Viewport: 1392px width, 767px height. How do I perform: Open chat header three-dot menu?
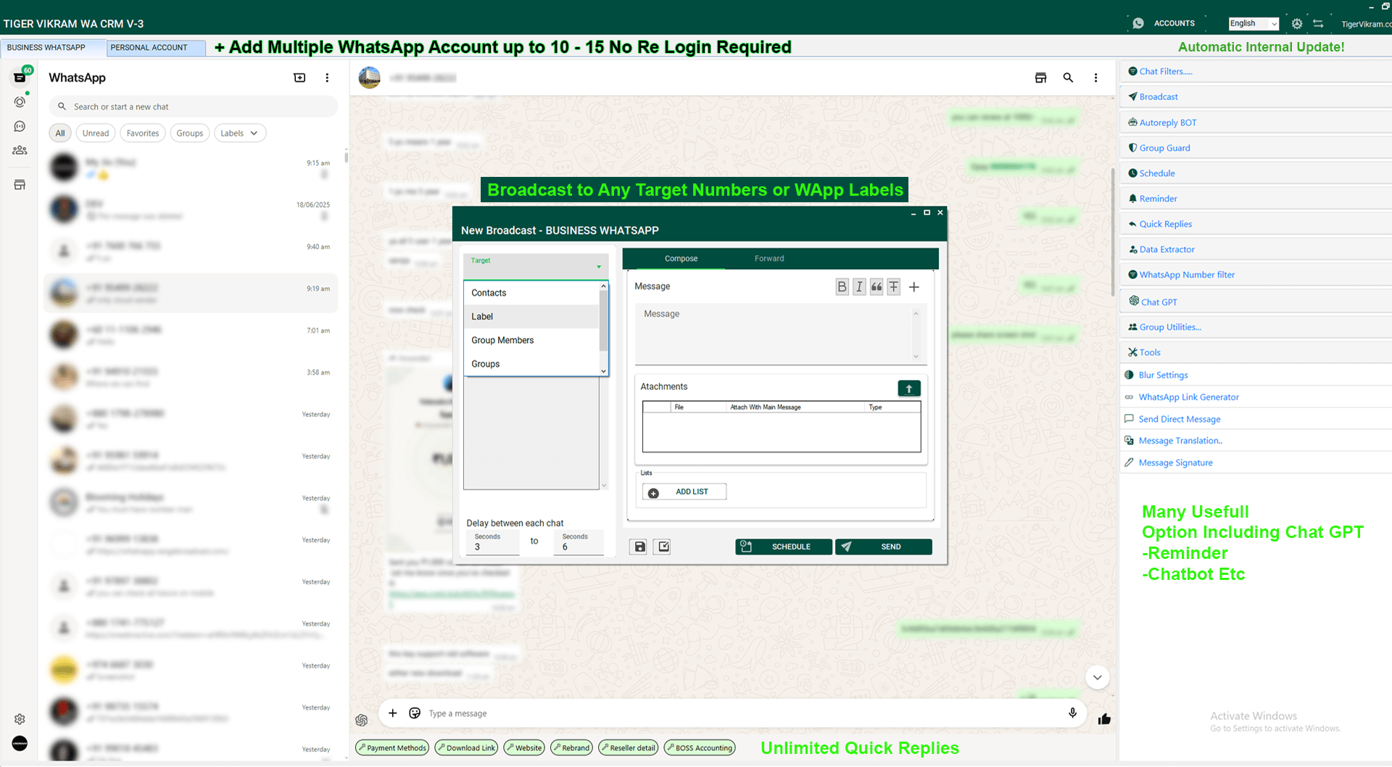click(x=1095, y=78)
